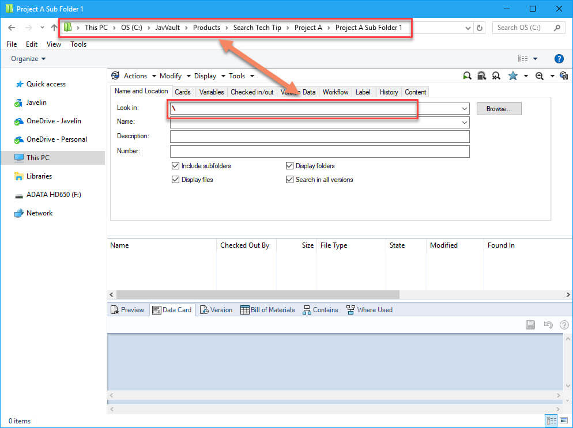The image size is (573, 428).
Task: Open the Actions menu
Action: (x=137, y=75)
